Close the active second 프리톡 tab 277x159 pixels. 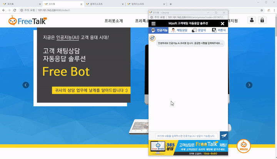point(81,4)
